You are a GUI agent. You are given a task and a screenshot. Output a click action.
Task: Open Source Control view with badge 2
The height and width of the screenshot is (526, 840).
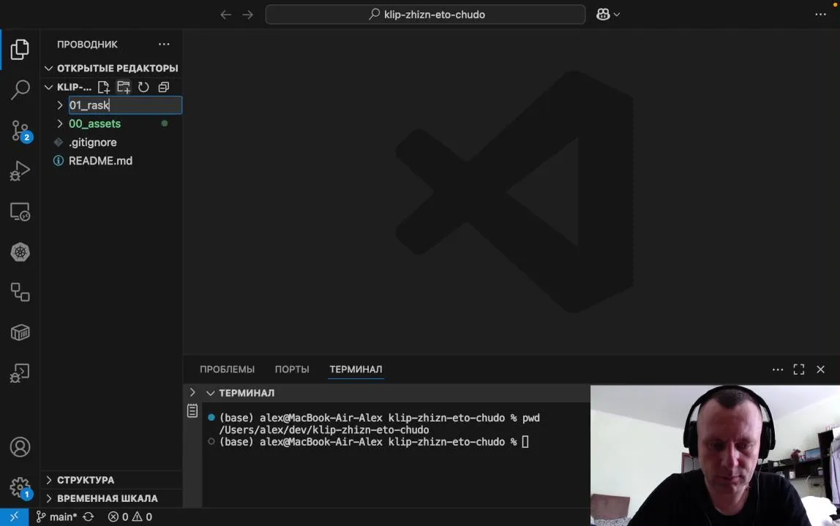[21, 131]
